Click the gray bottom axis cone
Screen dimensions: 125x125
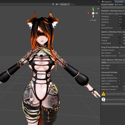click(x=93, y=16)
